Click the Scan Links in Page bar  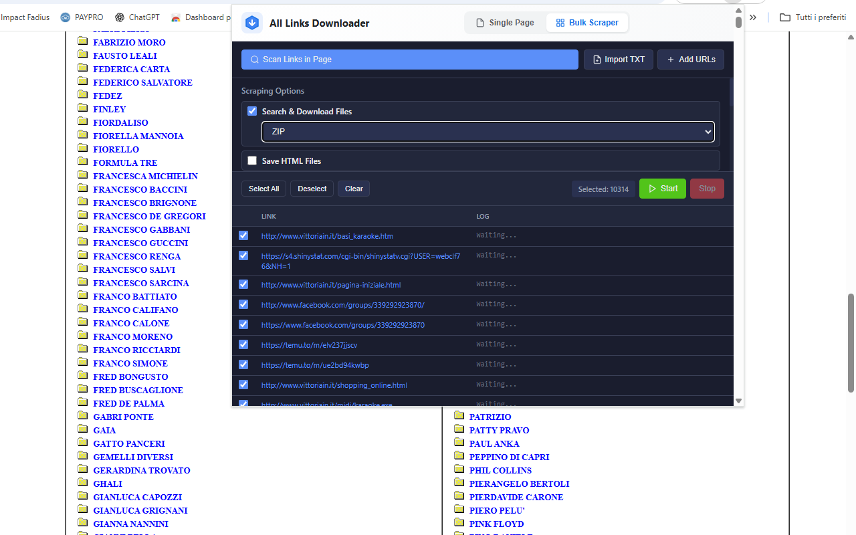click(x=409, y=60)
